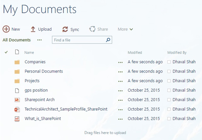Click inside the Find a file search box
Image resolution: width=202 pixels, height=140 pixels.
tap(79, 40)
